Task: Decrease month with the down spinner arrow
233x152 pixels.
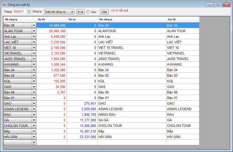Action: [x=29, y=13]
